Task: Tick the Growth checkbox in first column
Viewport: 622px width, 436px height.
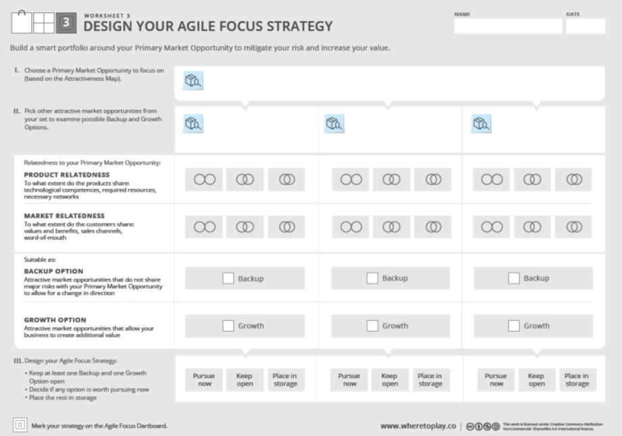Action: (228, 326)
